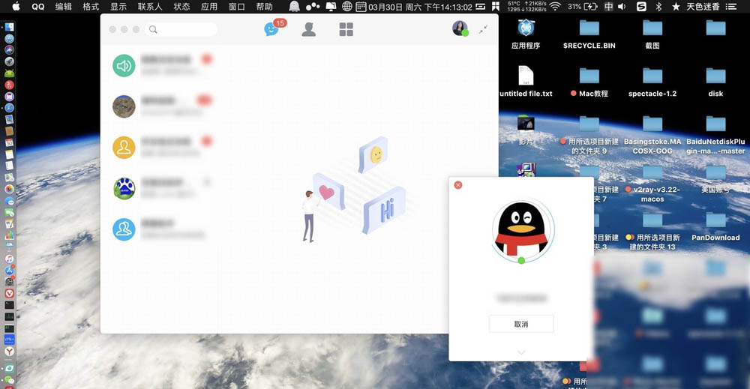Viewport: 750px width, 389px height.
Task: Click the 中 input method indicator
Action: pos(608,7)
